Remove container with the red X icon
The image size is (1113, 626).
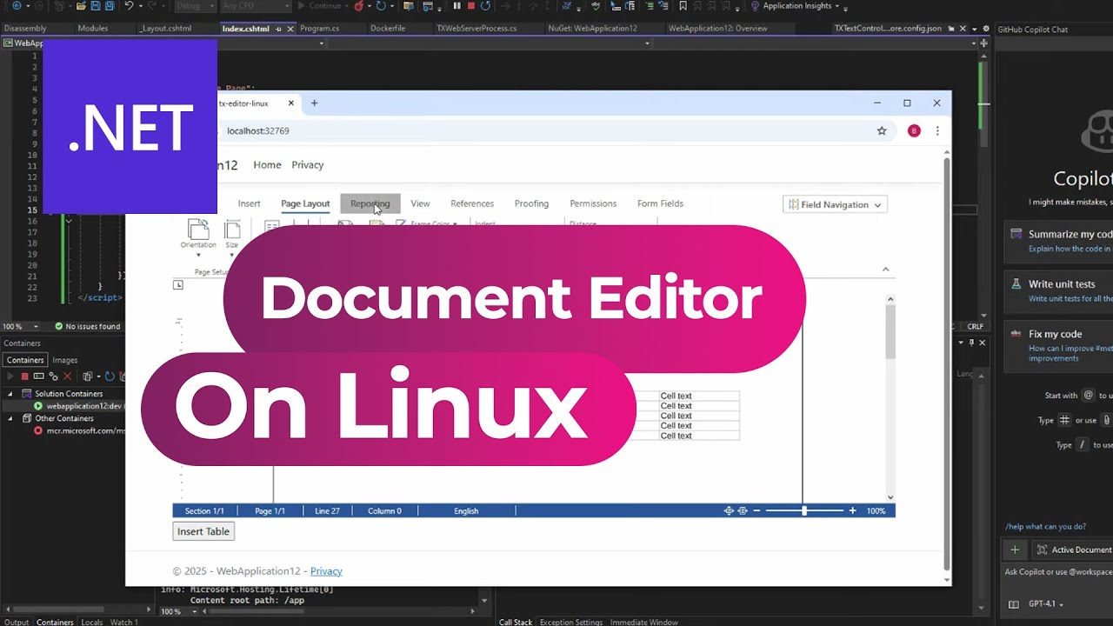click(x=67, y=376)
